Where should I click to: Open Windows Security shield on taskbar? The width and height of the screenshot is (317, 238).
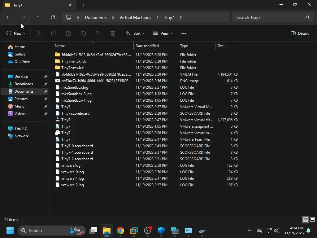tap(161, 231)
